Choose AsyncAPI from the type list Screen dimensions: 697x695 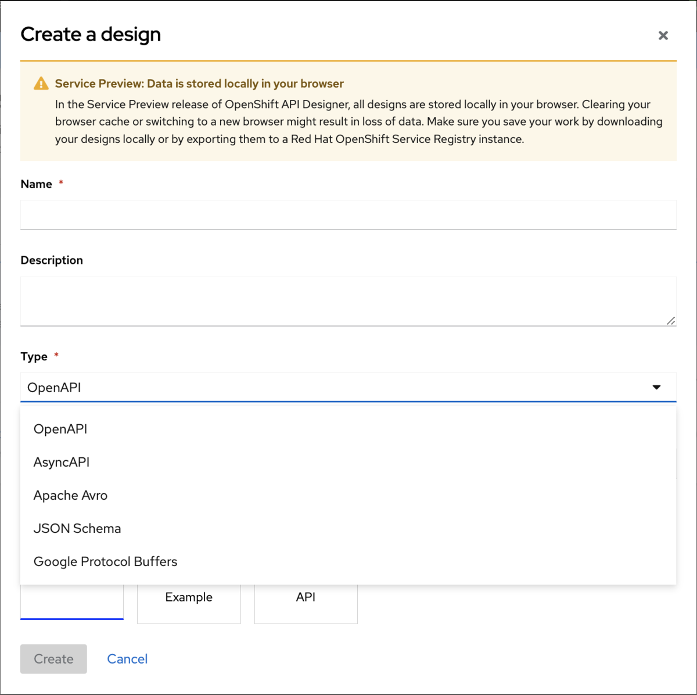pos(348,462)
